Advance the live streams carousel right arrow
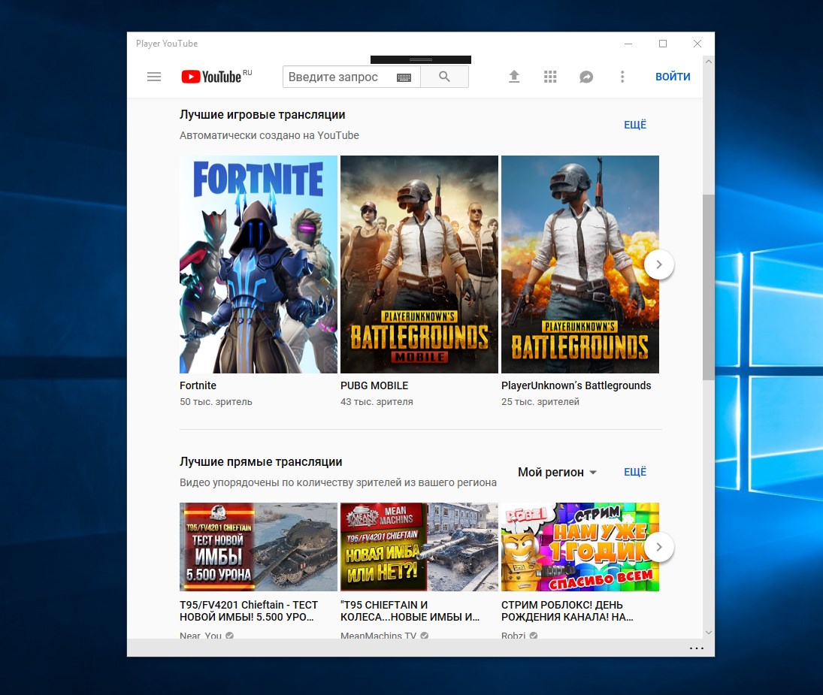The height and width of the screenshot is (695, 823). [x=659, y=547]
